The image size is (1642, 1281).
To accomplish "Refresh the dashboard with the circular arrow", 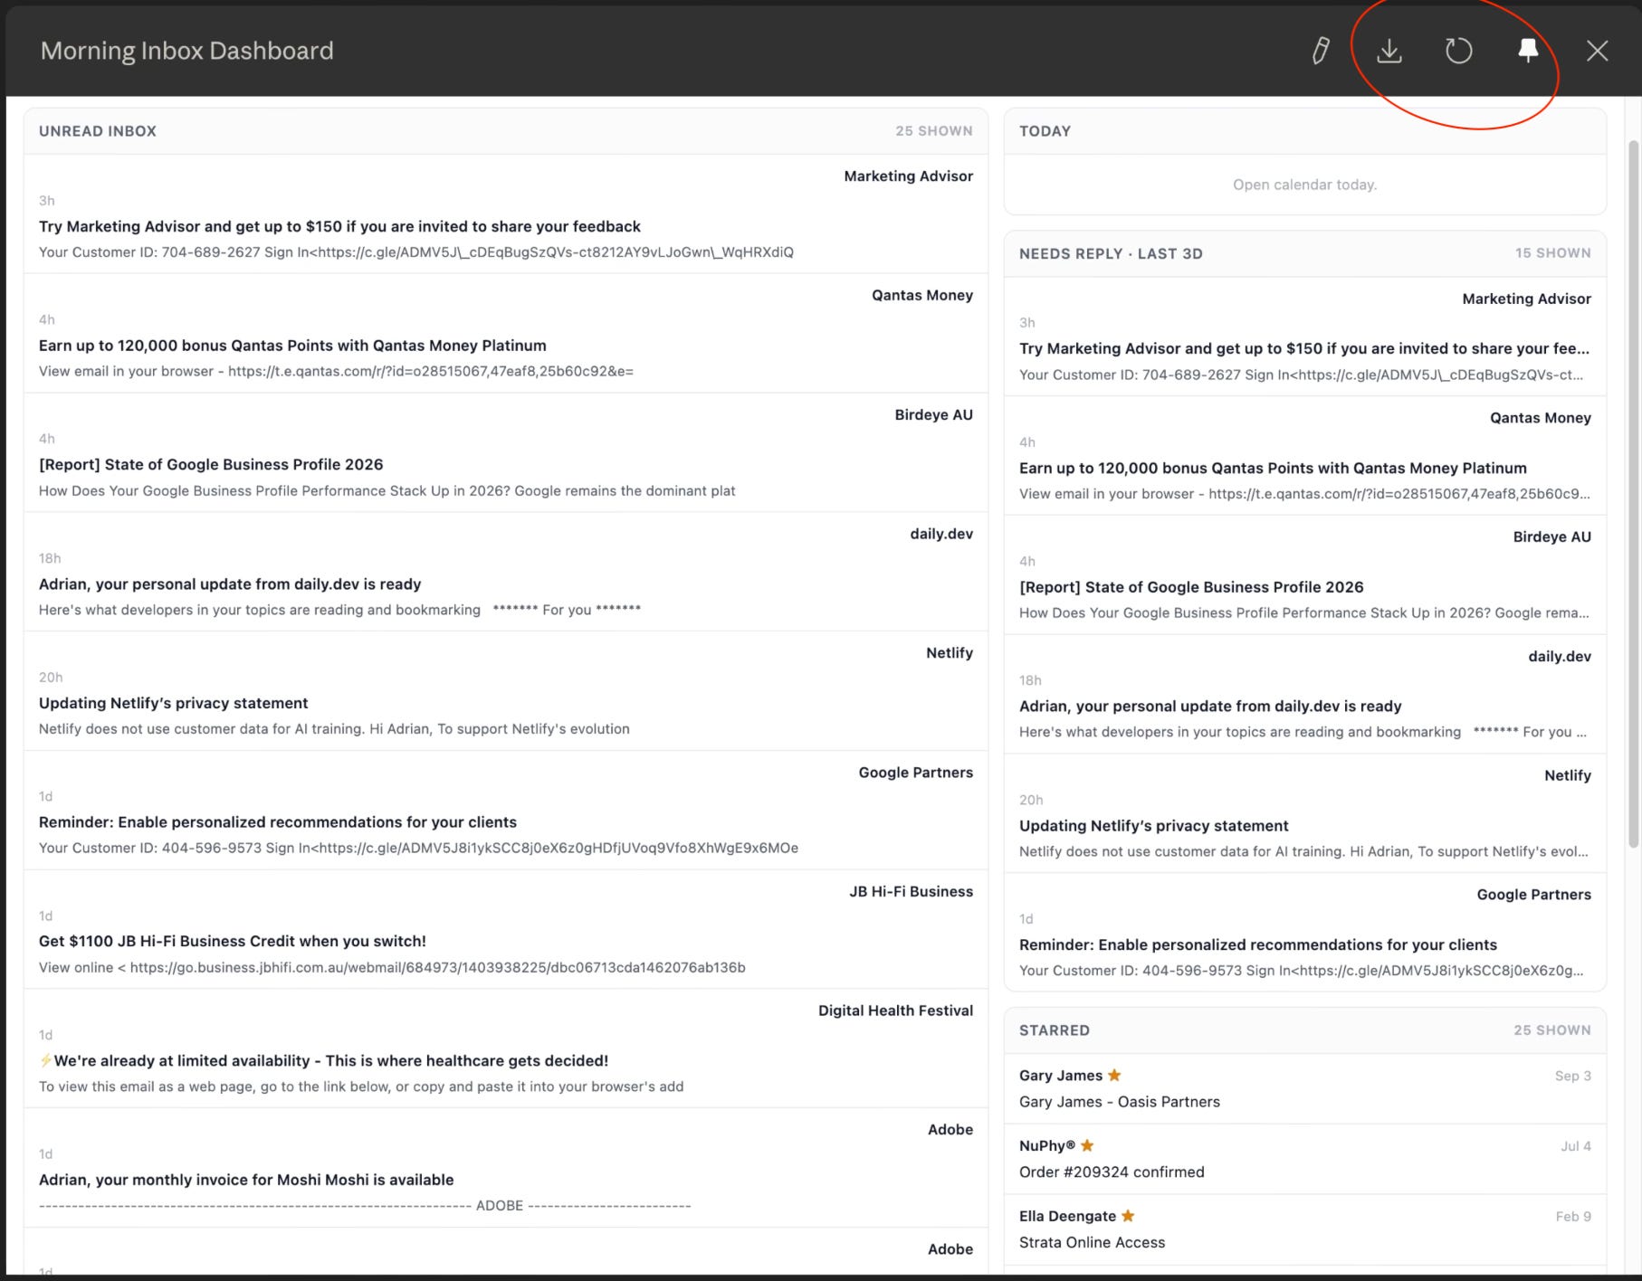I will (1458, 51).
